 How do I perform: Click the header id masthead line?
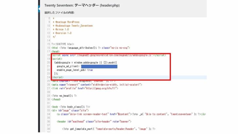92,122
